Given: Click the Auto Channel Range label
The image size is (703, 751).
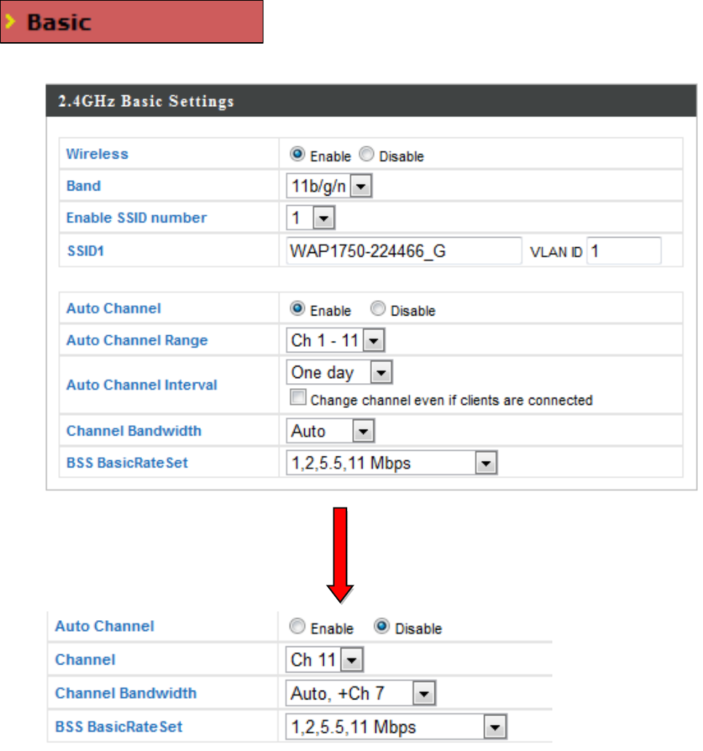Looking at the screenshot, I should click(x=137, y=340).
